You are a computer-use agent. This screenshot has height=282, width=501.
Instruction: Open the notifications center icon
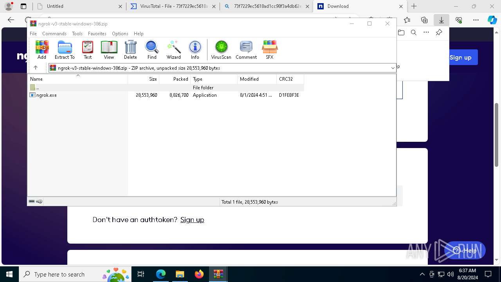488,274
